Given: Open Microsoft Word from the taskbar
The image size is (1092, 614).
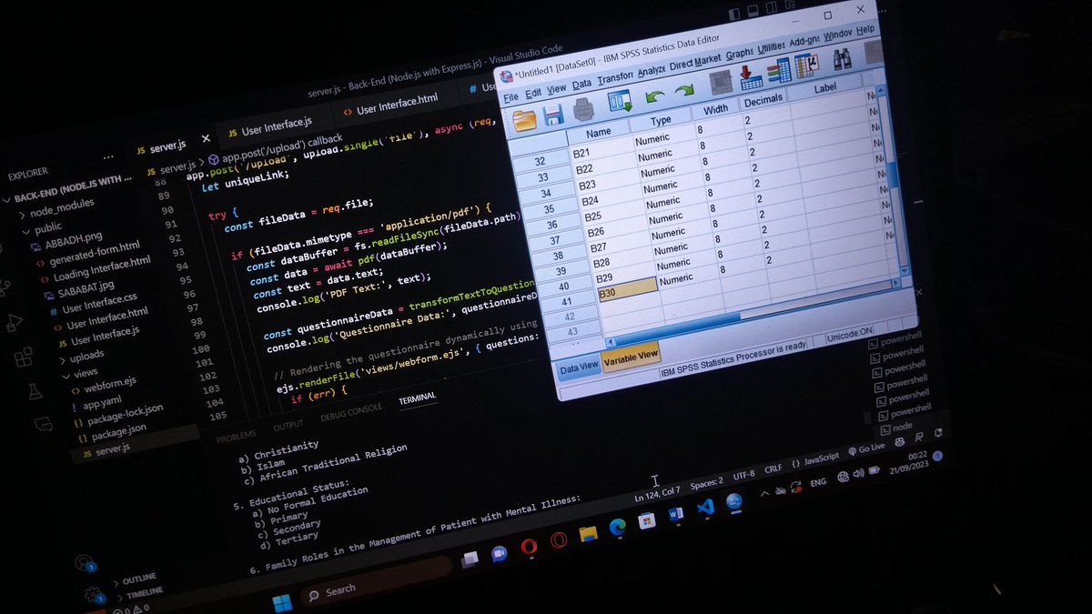Looking at the screenshot, I should (676, 515).
